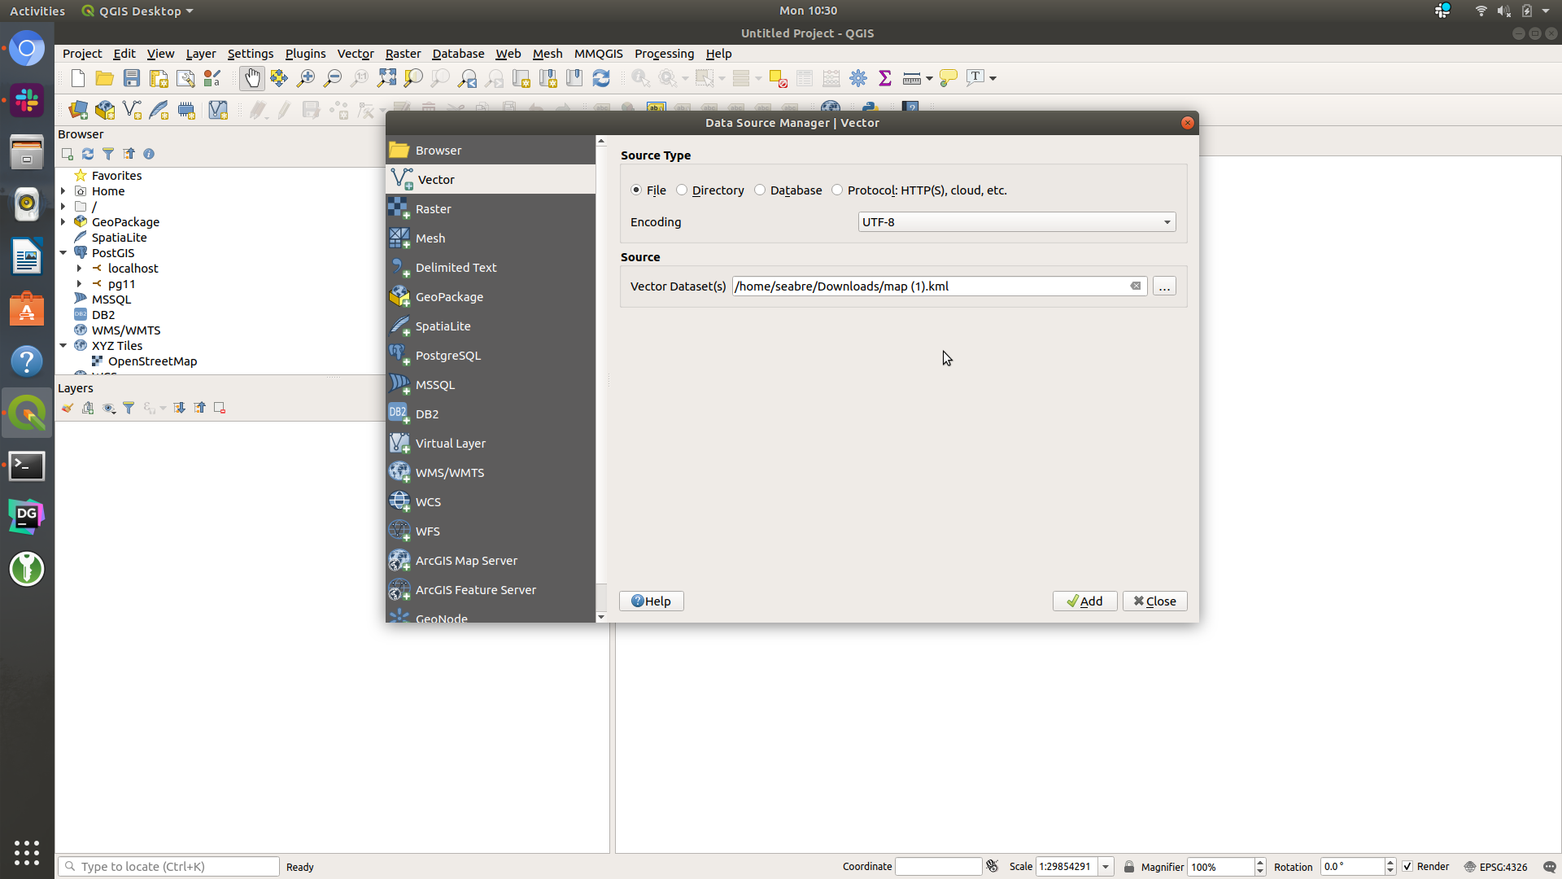Open the Vector menu in menu bar
The width and height of the screenshot is (1562, 879).
[355, 54]
